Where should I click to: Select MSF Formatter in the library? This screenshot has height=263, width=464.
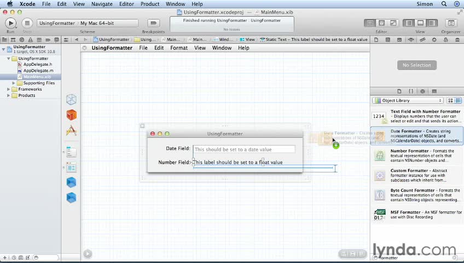tap(416, 215)
